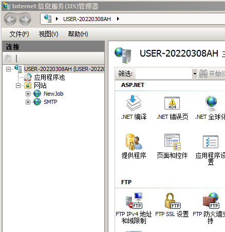Expand the NewJob site node

coord(28,94)
